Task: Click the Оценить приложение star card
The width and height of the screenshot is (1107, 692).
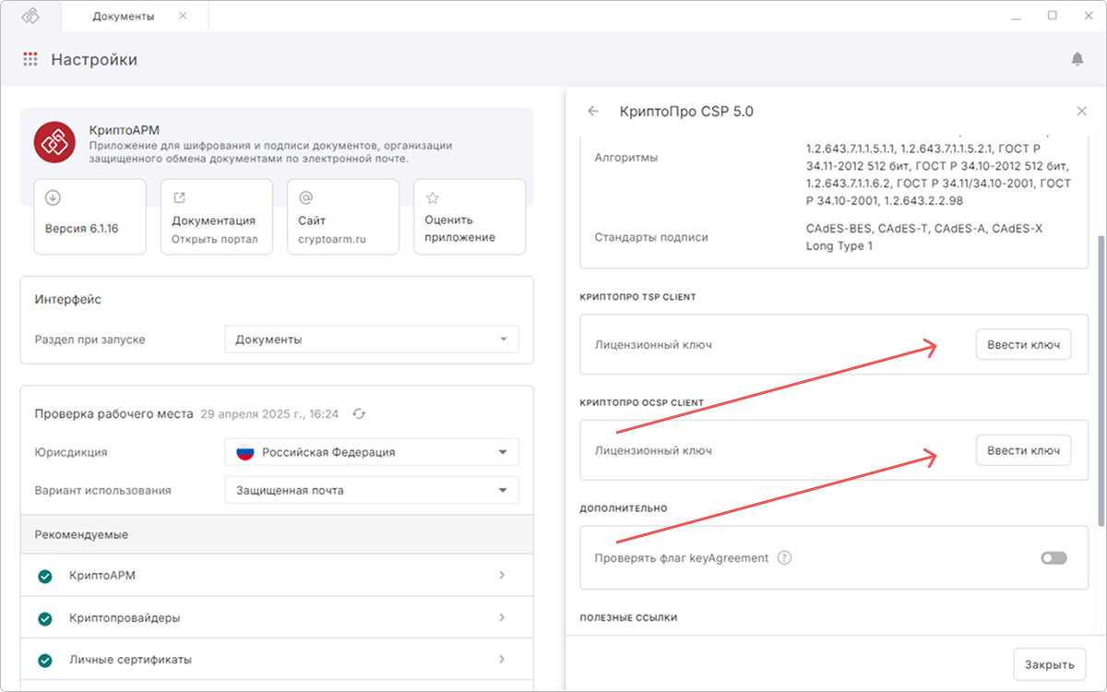Action: [x=469, y=217]
